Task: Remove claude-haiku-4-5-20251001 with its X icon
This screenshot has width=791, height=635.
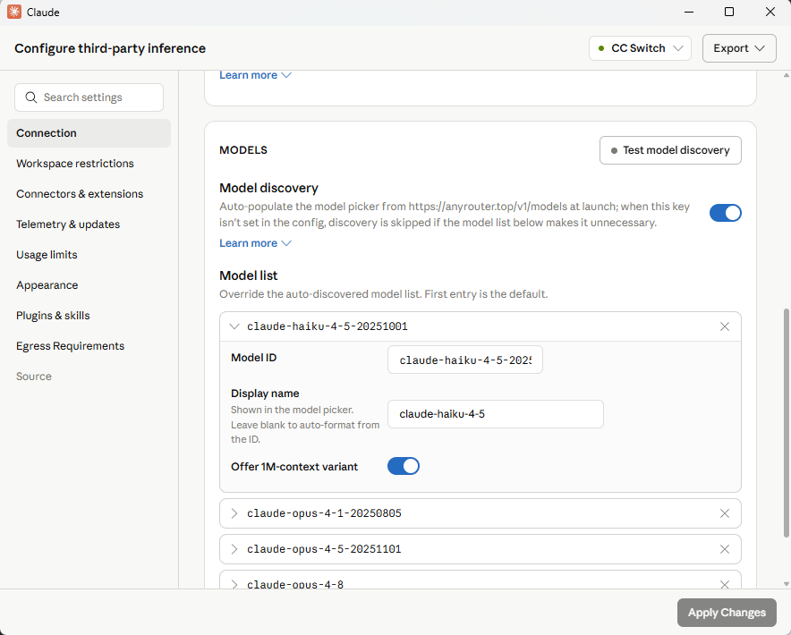Action: pos(725,326)
